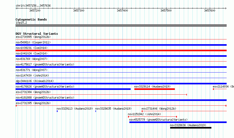Click the nsv1039231 (Coe2014) label
This screenshot has width=234, height=138.
32,48
